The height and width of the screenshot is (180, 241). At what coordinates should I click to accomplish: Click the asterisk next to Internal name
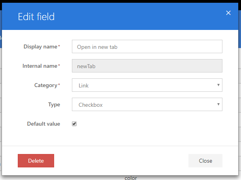(x=59, y=66)
